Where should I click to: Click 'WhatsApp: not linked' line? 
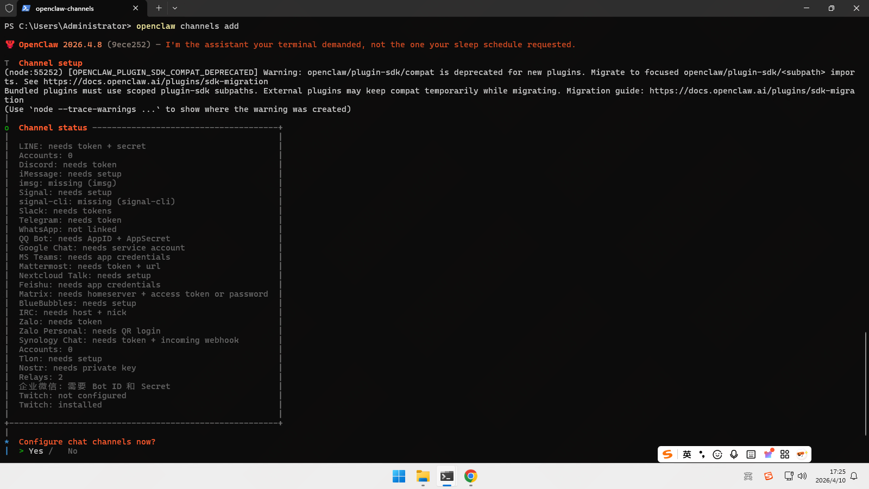pos(67,229)
